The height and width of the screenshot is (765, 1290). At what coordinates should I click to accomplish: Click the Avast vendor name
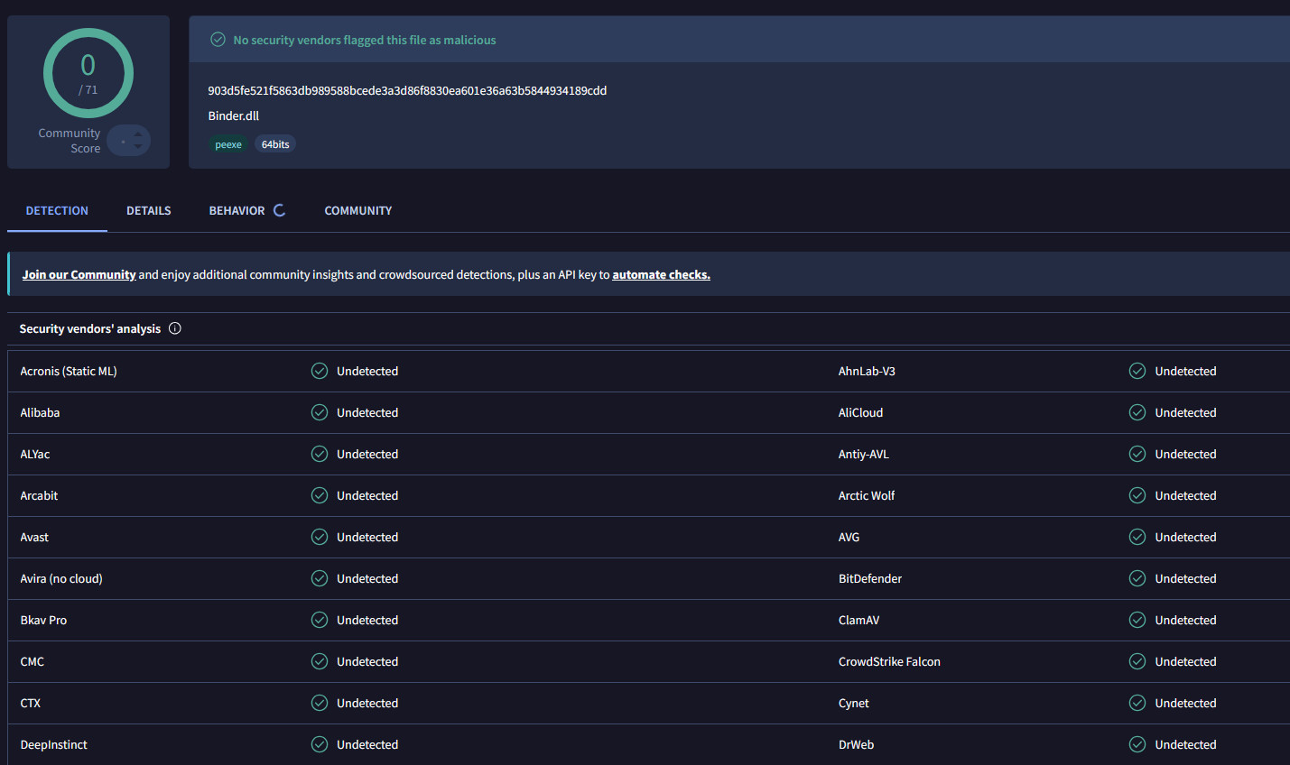34,537
